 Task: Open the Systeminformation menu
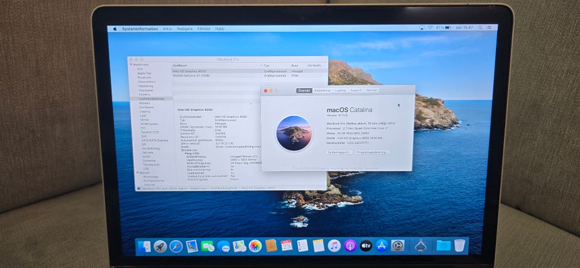click(x=140, y=29)
